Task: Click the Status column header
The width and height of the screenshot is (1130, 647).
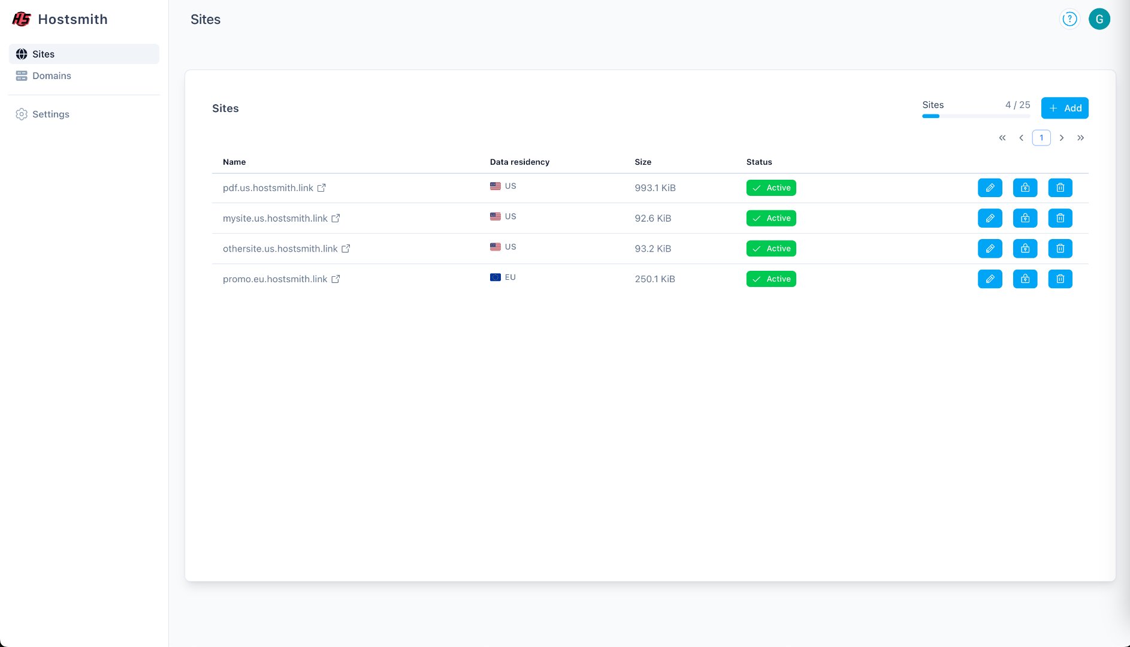Action: 759,162
